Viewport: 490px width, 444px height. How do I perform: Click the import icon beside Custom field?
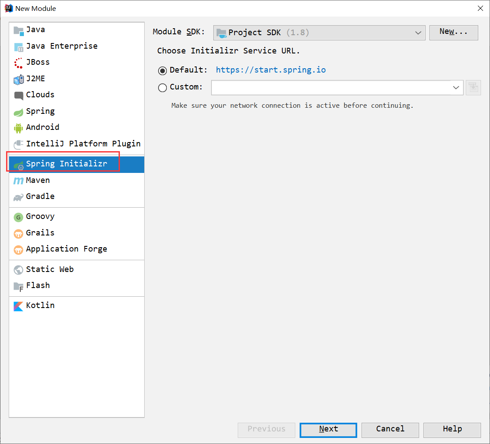click(x=473, y=87)
